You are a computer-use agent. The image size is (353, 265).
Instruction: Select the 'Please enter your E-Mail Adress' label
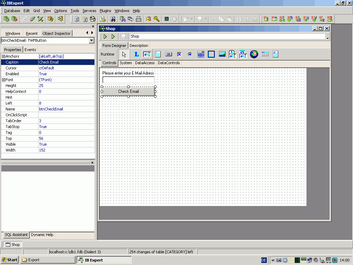point(128,73)
